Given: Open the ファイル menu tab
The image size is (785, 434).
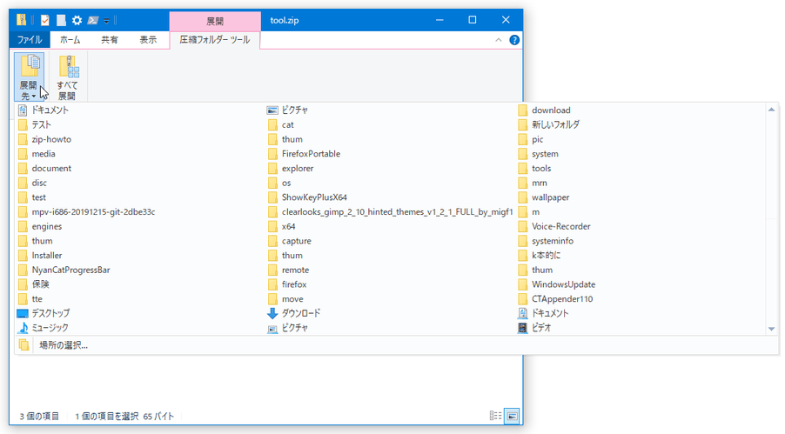Looking at the screenshot, I should (x=30, y=40).
